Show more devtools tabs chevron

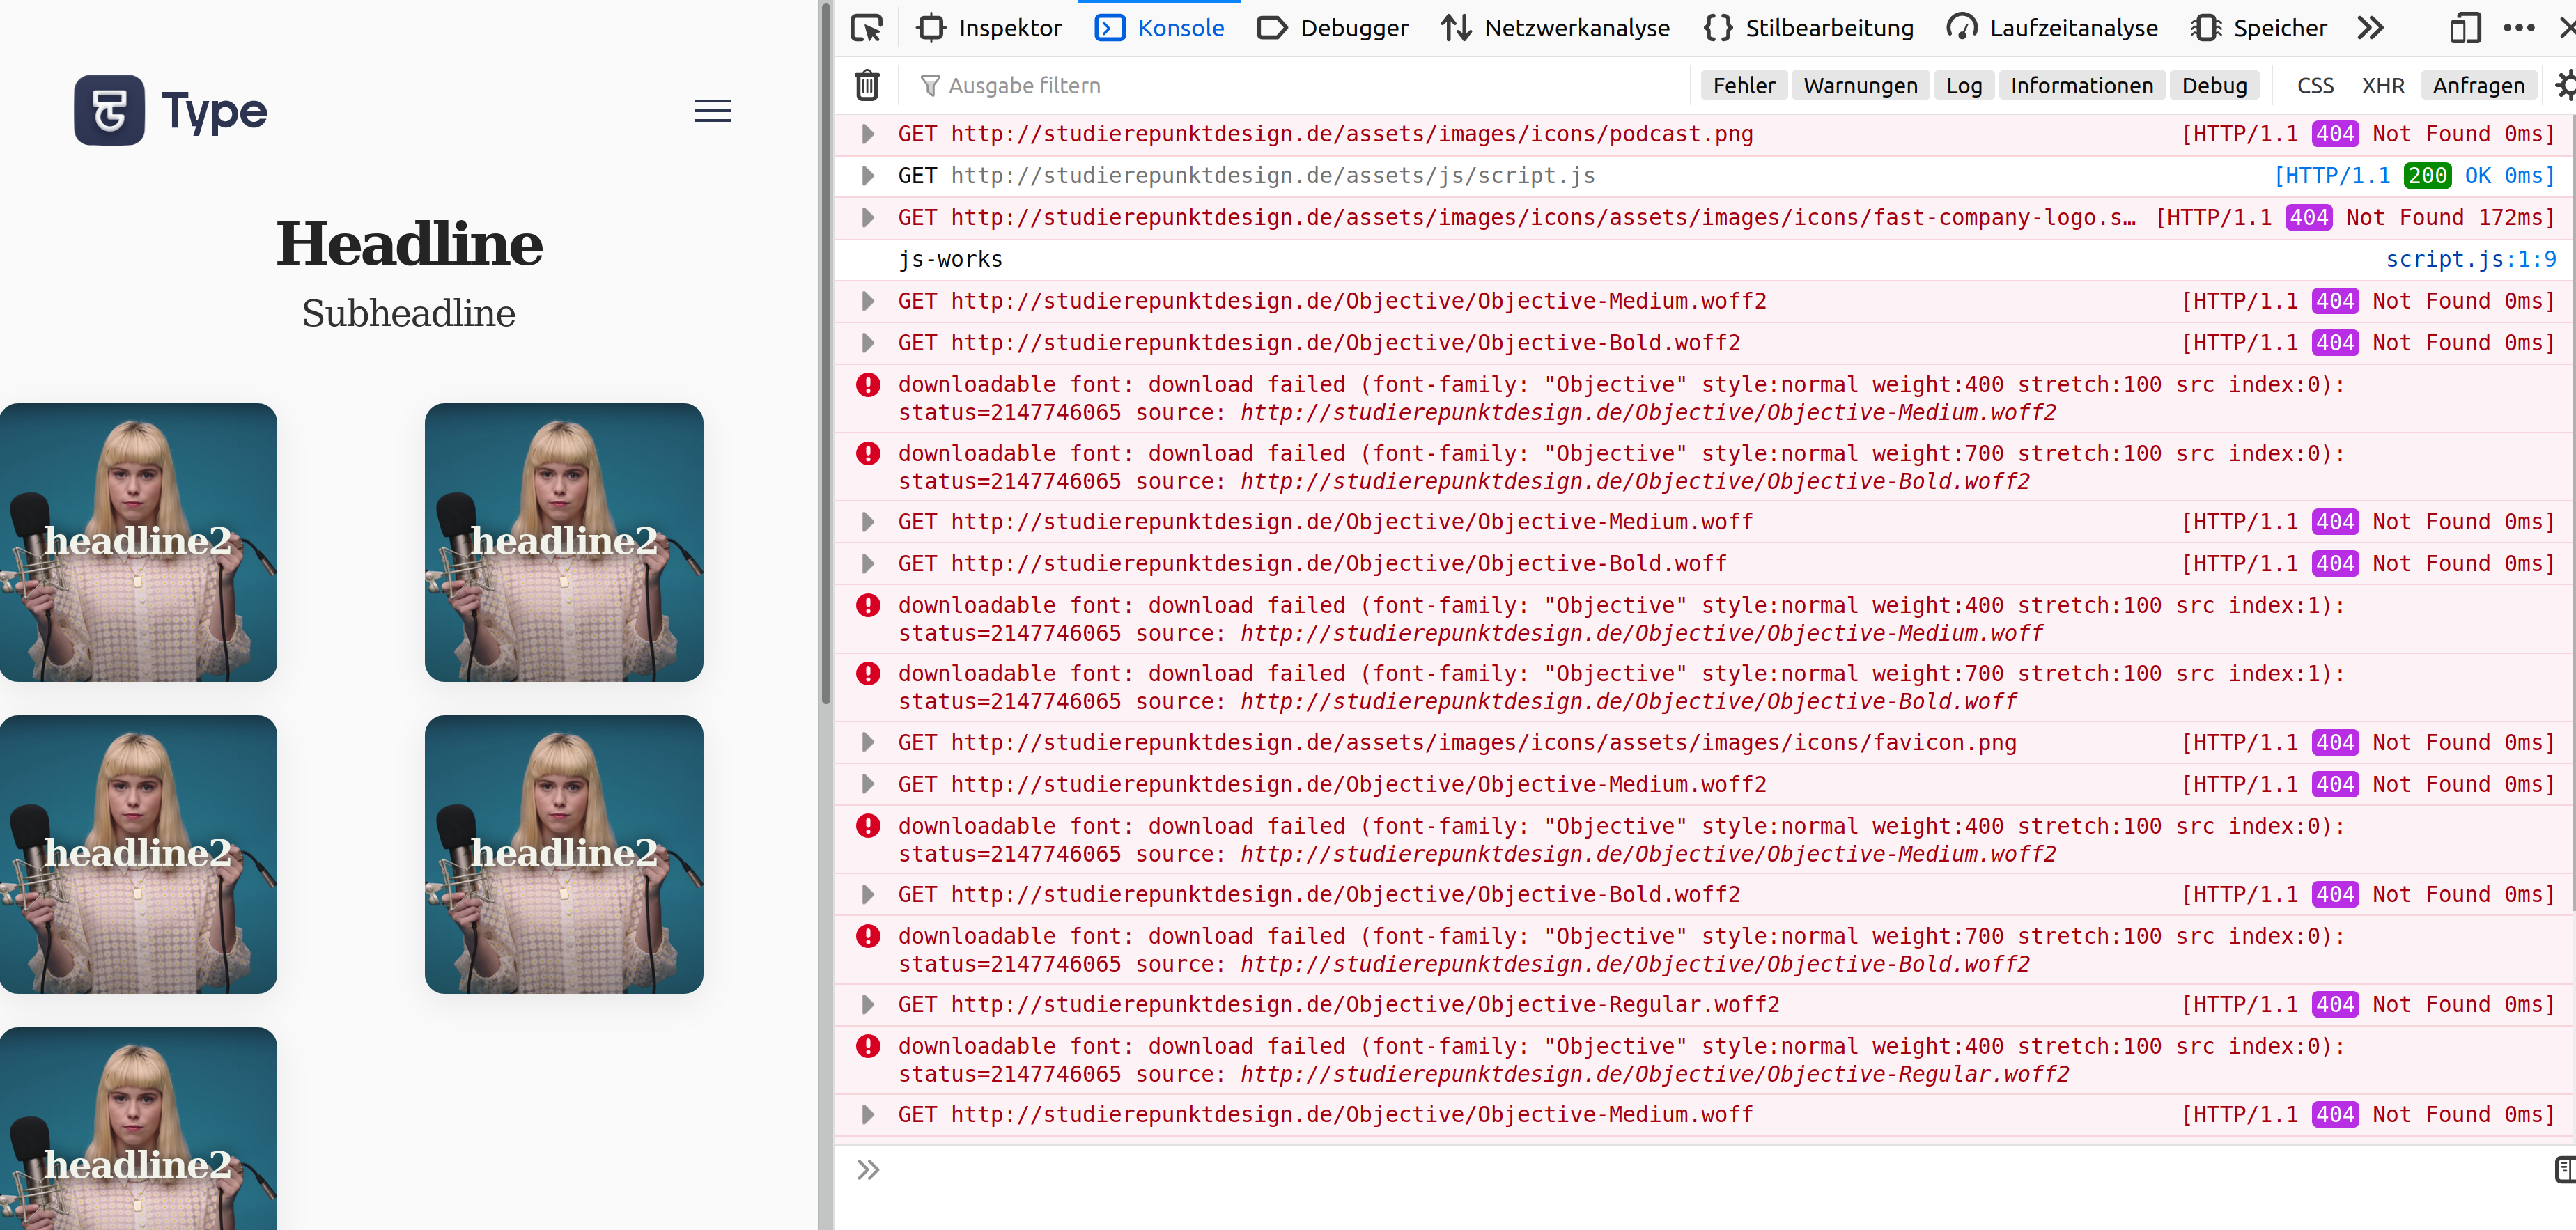2370,28
